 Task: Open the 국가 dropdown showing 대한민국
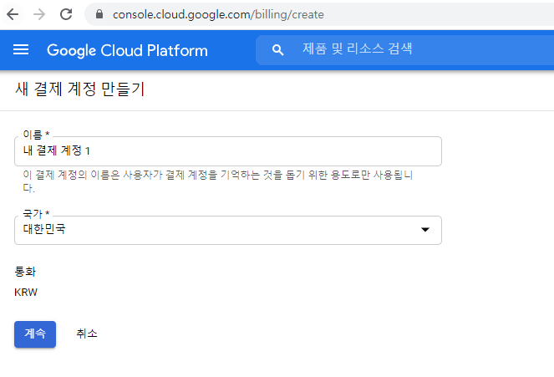pyautogui.click(x=228, y=230)
